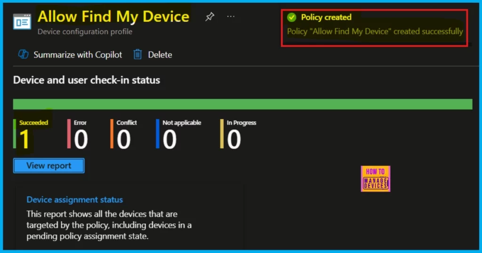Select the Succeeded count of 1

pyautogui.click(x=24, y=139)
